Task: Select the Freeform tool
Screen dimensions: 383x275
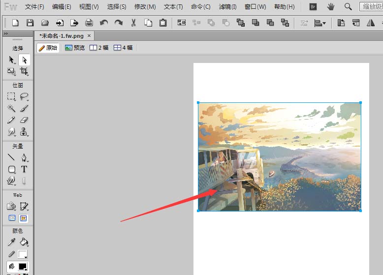Action: [x=11, y=181]
